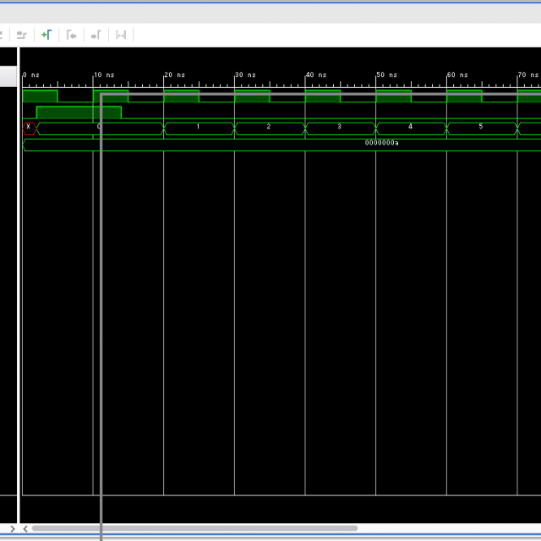This screenshot has width=541, height=541.
Task: Click the Add Marker toolbar icon
Action: tap(46, 35)
